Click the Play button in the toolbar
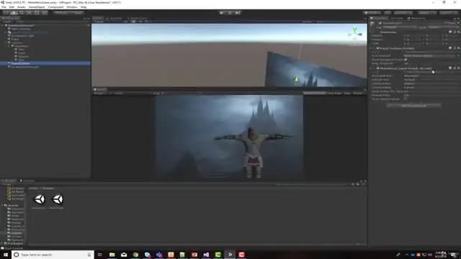The height and width of the screenshot is (259, 461). coord(222,13)
